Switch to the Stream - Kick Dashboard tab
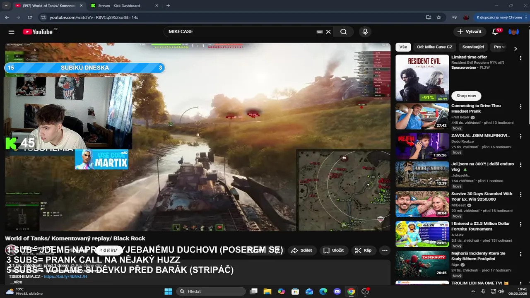The width and height of the screenshot is (530, 298). coord(124,6)
